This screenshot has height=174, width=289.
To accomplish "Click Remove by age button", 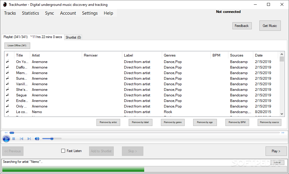I will click(205, 122).
